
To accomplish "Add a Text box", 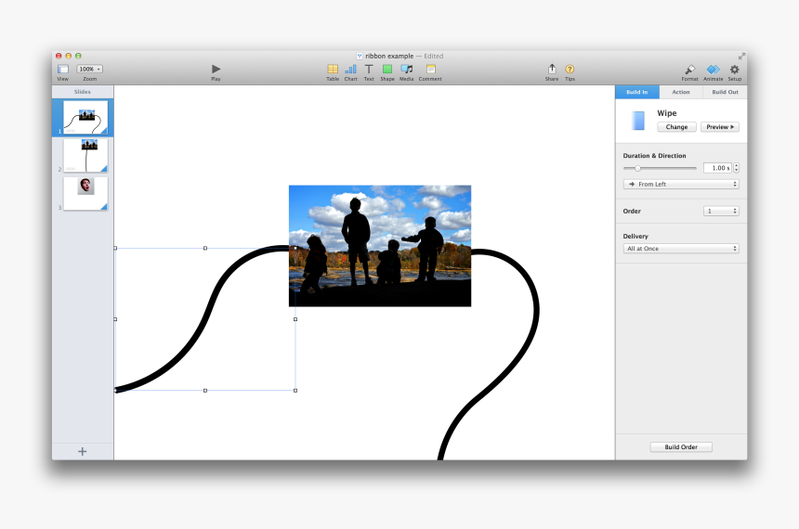I will [x=369, y=69].
